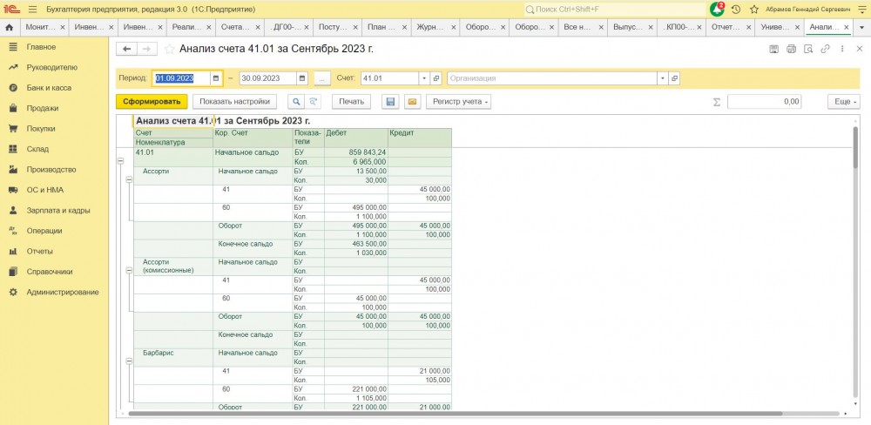The height and width of the screenshot is (425, 871).
Task: Open calendar for start date 01.09.2023
Action: 216,78
